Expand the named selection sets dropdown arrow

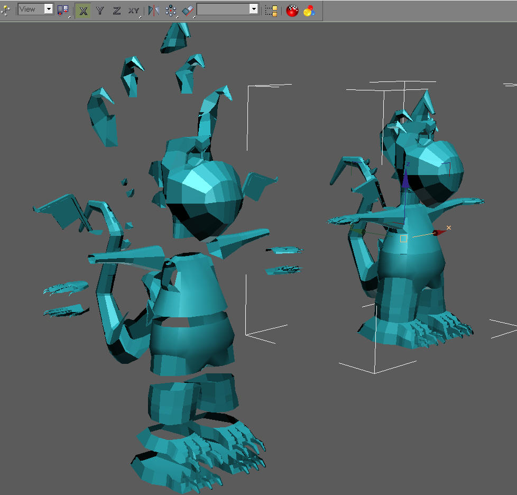click(x=254, y=9)
